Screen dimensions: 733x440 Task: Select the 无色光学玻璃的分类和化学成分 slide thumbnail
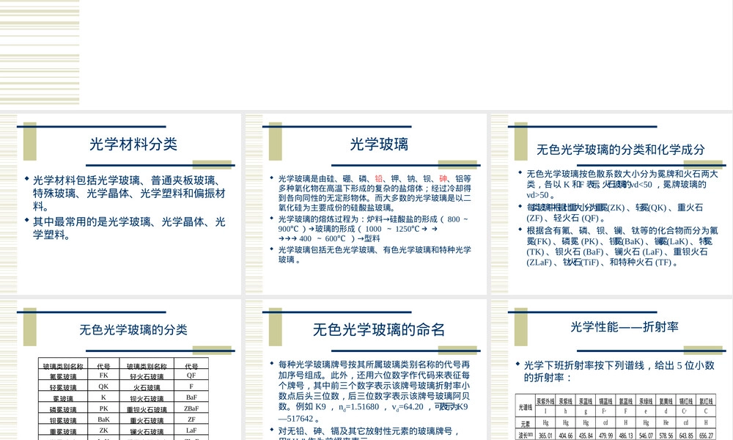point(612,204)
